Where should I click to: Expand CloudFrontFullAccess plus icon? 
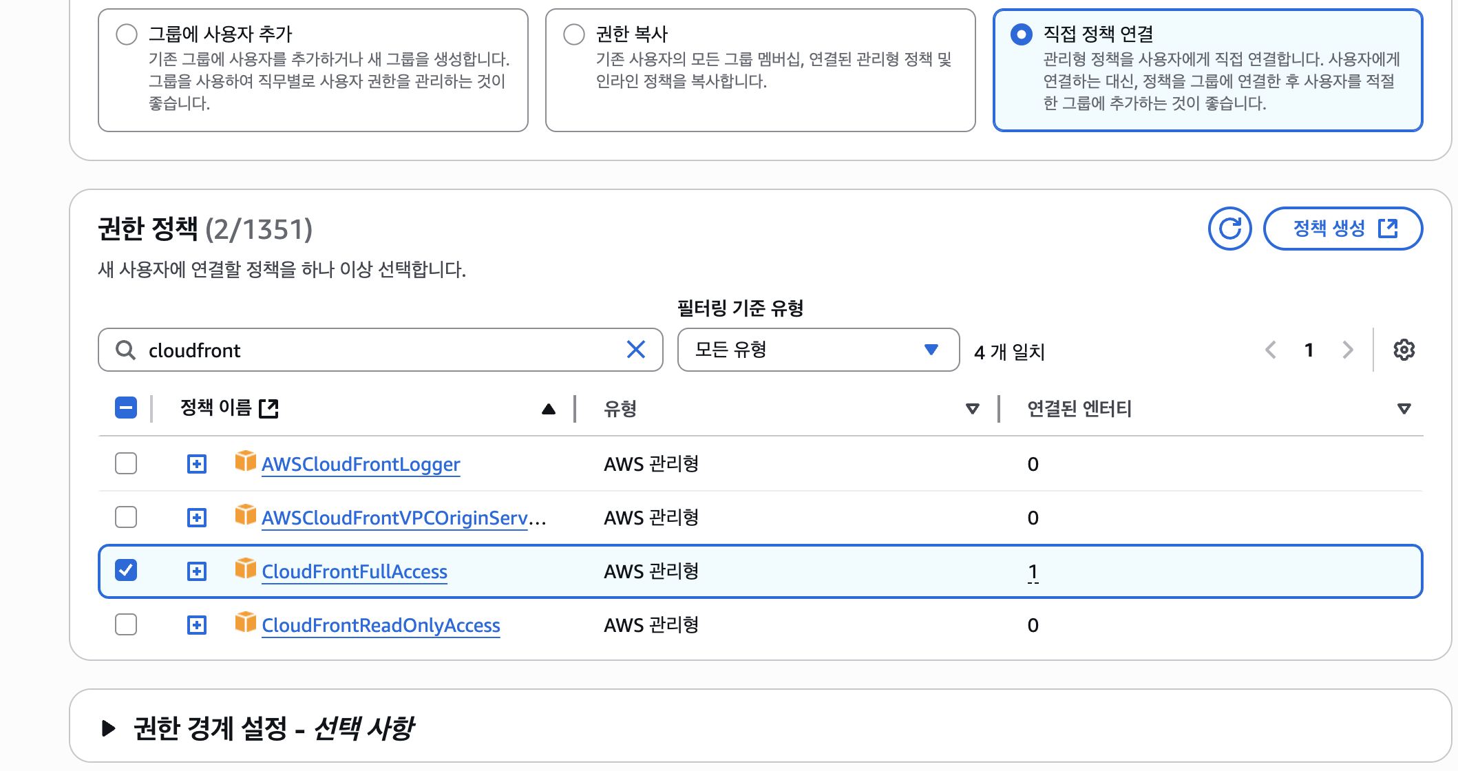197,571
